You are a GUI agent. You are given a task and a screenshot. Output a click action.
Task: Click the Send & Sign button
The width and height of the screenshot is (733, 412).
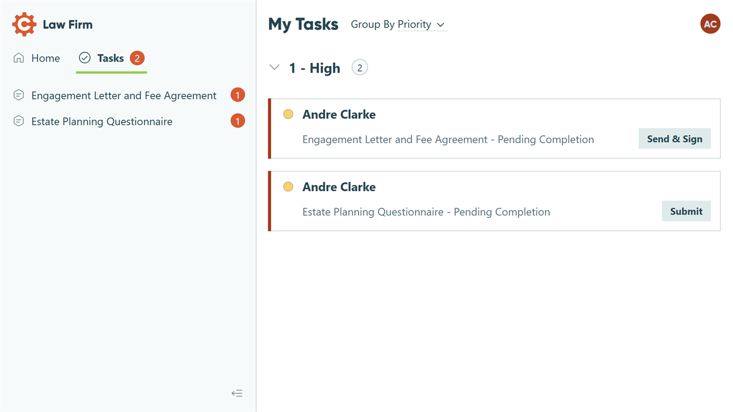point(674,139)
